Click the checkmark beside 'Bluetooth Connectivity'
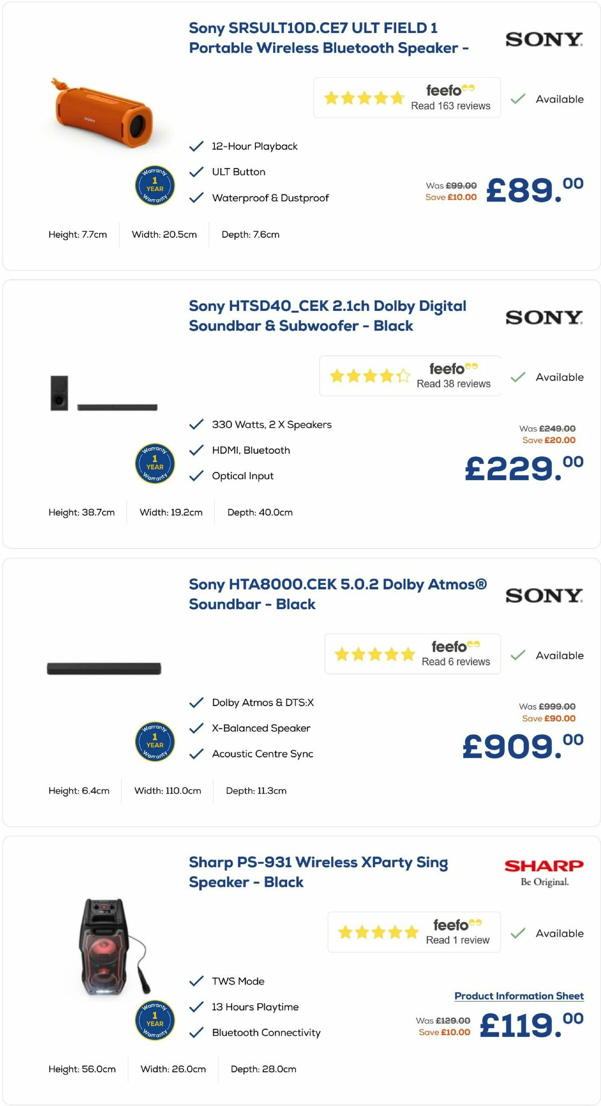Image resolution: width=601 pixels, height=1106 pixels. 196,1033
